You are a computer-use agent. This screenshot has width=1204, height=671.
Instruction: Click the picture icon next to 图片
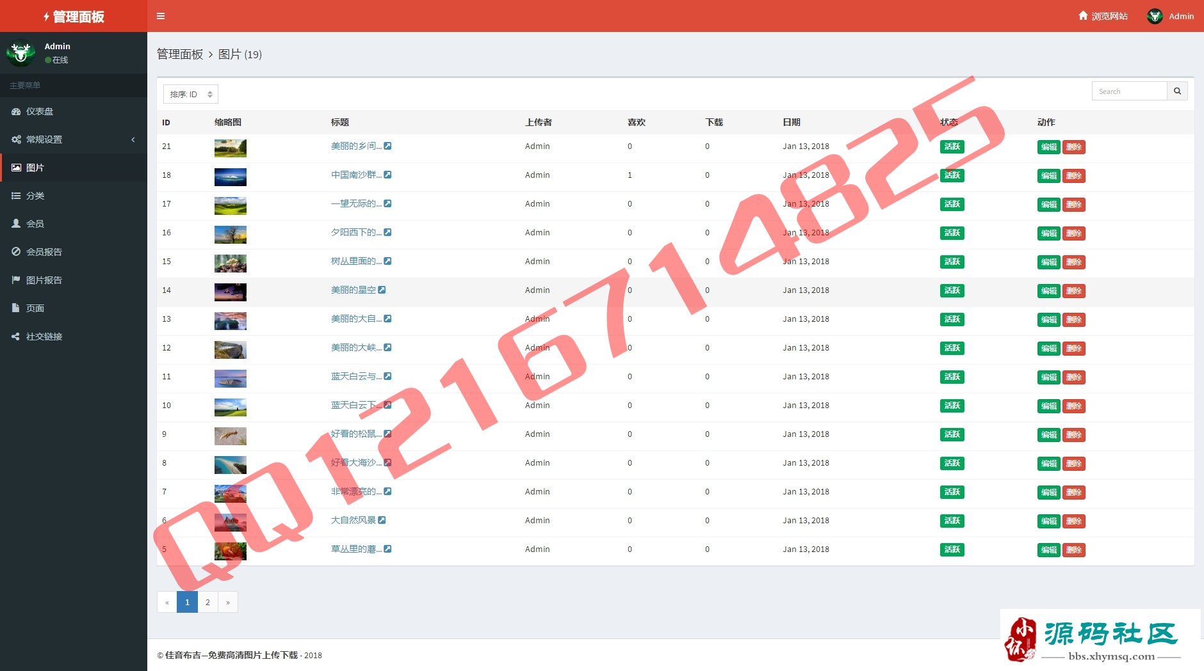16,168
